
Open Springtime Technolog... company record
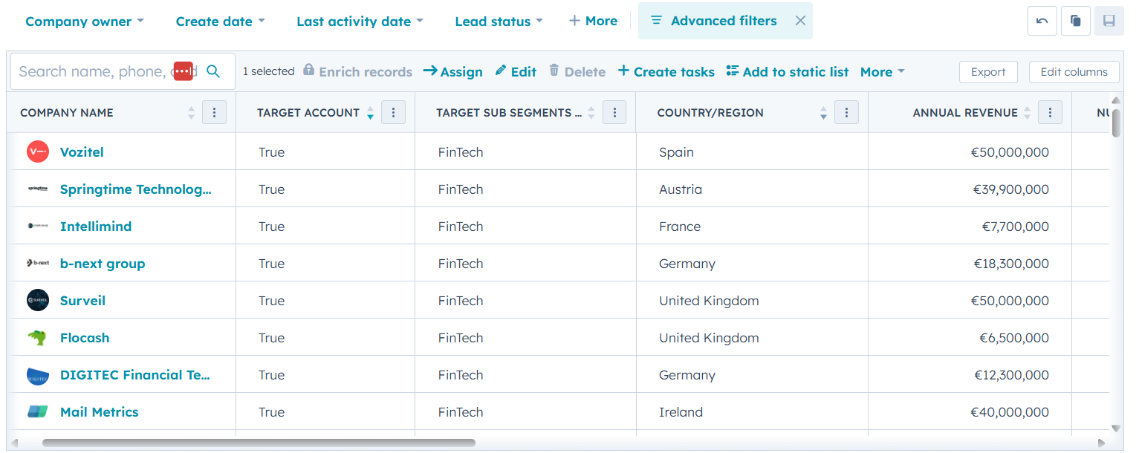tap(136, 189)
